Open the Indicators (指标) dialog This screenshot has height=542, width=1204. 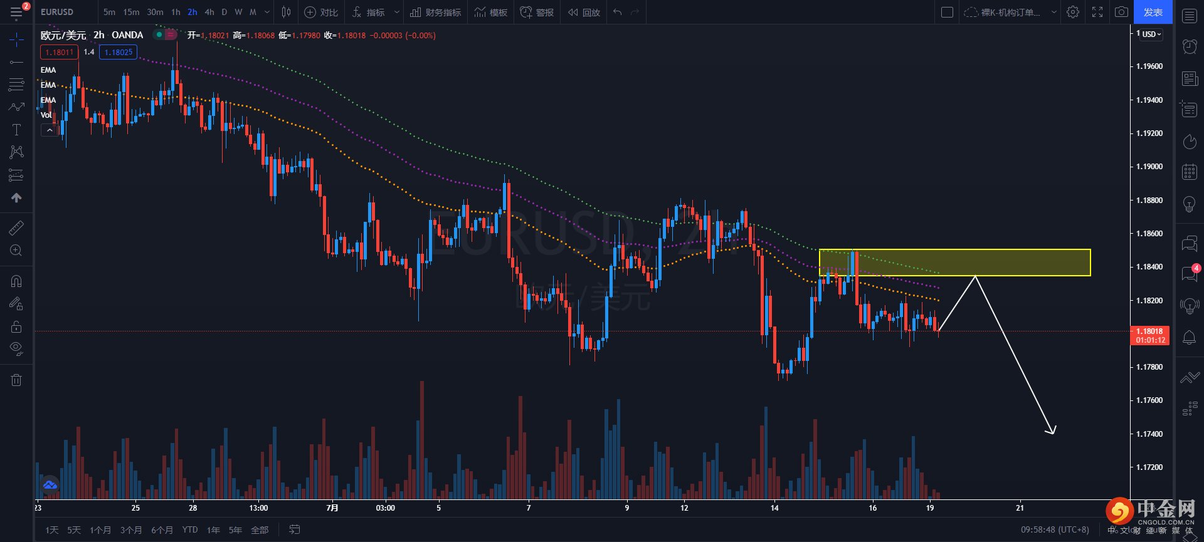(369, 13)
